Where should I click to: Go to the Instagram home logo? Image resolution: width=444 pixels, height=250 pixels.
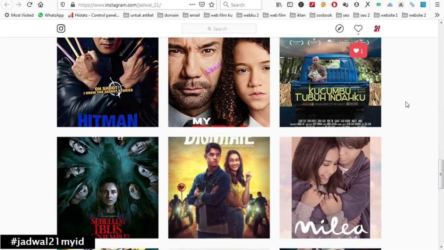click(x=61, y=28)
